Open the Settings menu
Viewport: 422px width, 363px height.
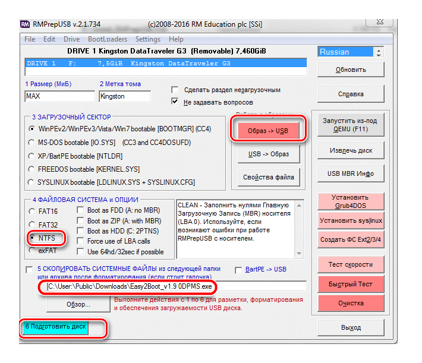pos(148,39)
